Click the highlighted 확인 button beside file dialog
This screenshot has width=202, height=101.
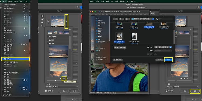tap(195, 91)
